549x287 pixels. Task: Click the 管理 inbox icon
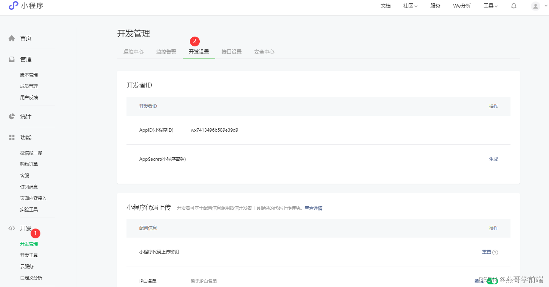[12, 59]
